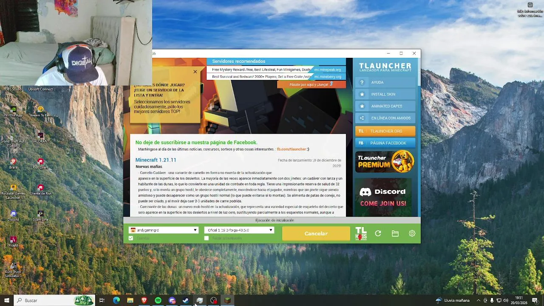The height and width of the screenshot is (306, 544).
Task: Click the TLAUNCHER.ORG orange button
Action: click(385, 131)
